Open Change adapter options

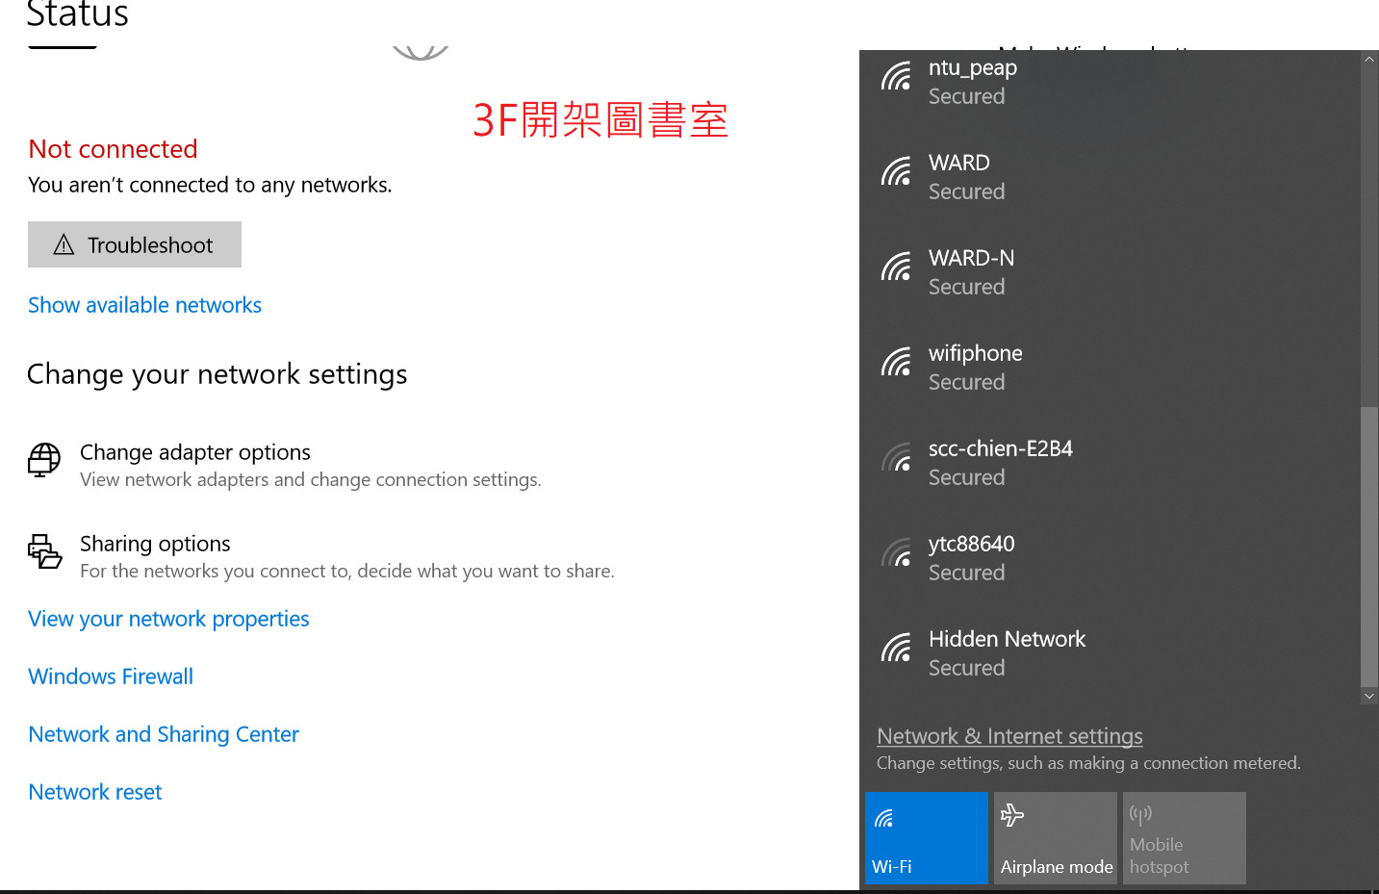coord(195,452)
